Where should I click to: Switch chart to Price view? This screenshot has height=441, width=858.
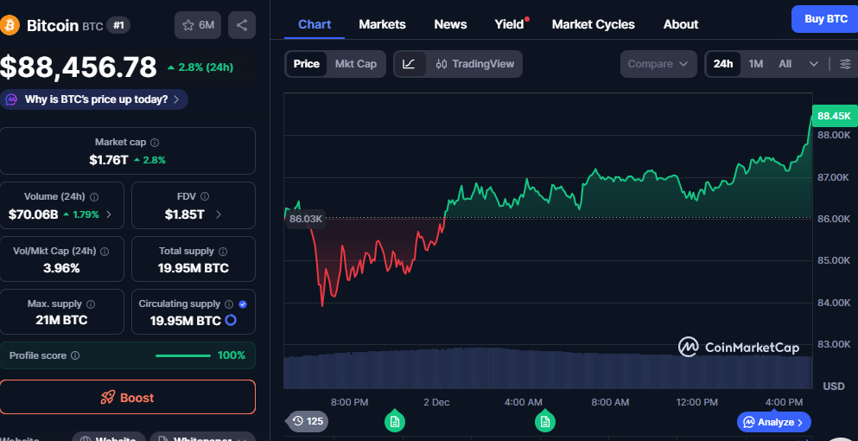pyautogui.click(x=306, y=64)
